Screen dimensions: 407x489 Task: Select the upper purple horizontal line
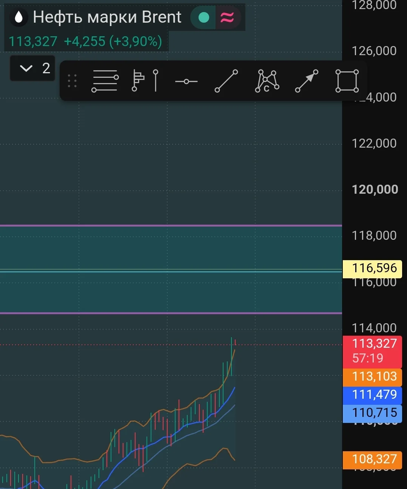(171, 225)
